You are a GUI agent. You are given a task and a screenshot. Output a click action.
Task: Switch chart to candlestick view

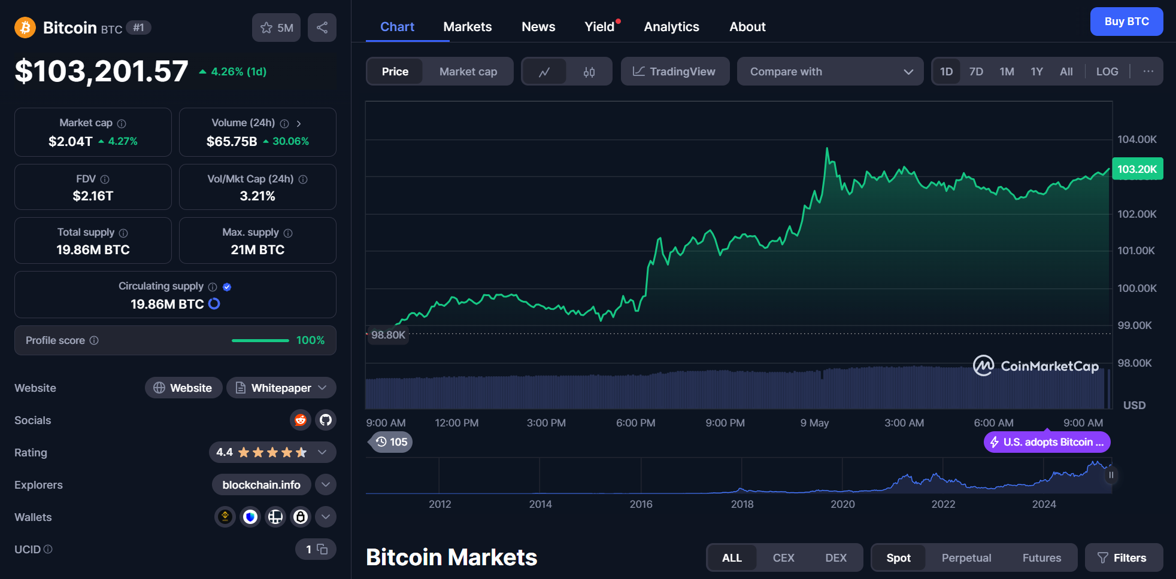click(589, 71)
